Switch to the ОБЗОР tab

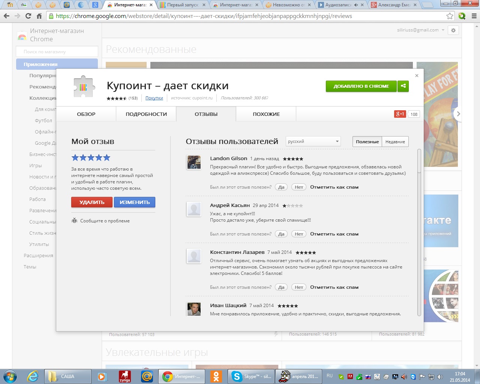tap(86, 114)
